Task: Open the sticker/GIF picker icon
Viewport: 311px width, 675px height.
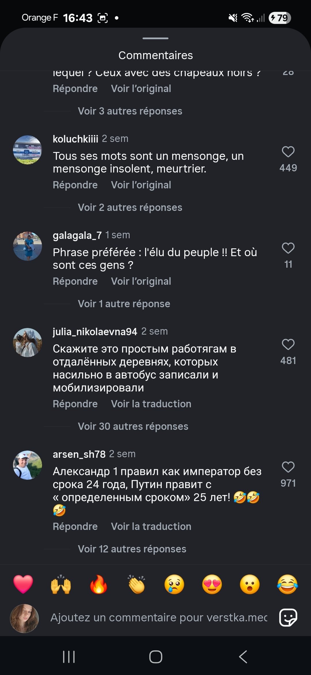Action: tap(288, 618)
